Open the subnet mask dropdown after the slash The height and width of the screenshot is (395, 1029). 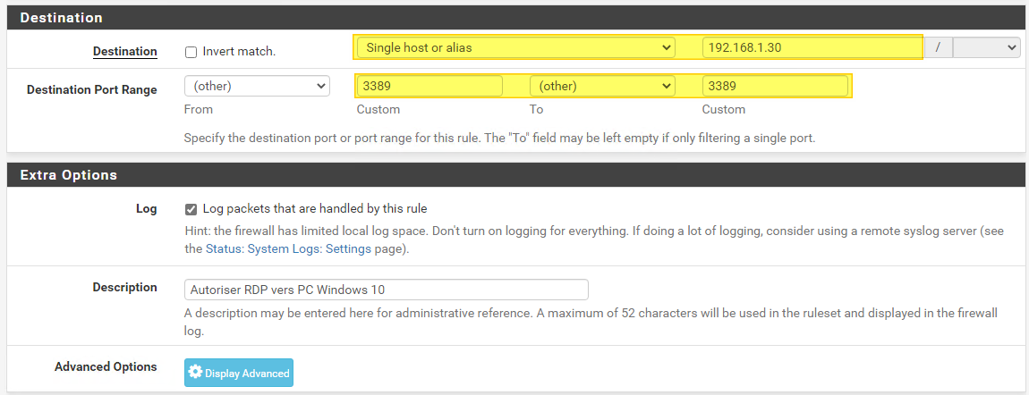click(x=986, y=47)
